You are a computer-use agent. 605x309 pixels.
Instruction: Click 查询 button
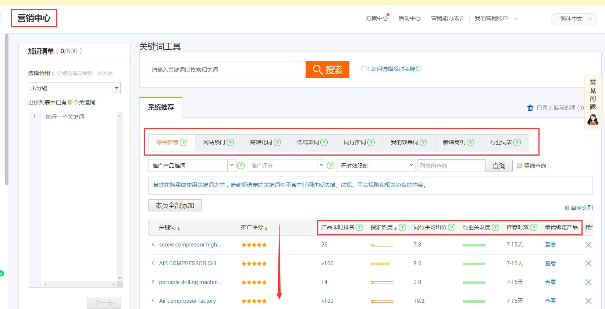(x=499, y=166)
